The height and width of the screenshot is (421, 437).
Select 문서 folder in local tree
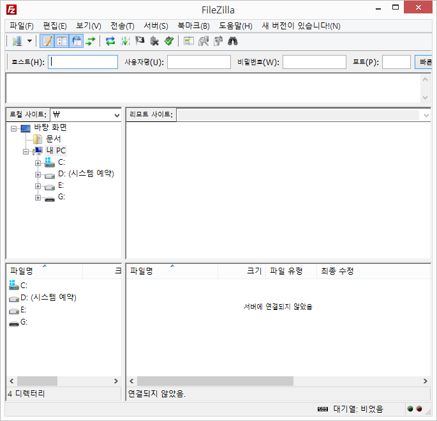(53, 139)
